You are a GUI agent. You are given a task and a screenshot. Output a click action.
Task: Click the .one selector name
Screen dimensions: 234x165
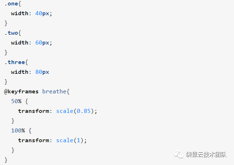click(x=11, y=4)
